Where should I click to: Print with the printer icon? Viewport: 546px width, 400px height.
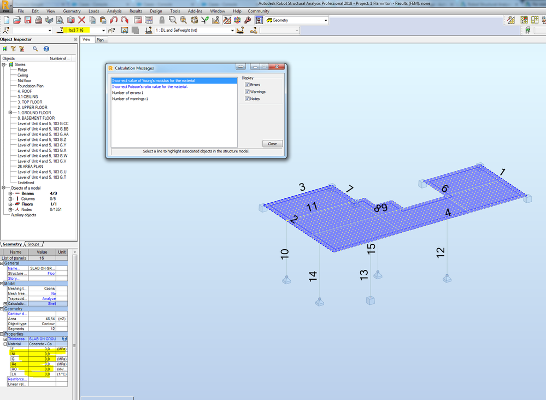pyautogui.click(x=39, y=20)
